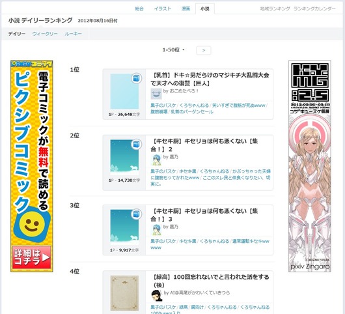Viewport: 345px width, 314px height.
Task: Click the 乳首のバーゲンセール tag
Action: [x=192, y=112]
